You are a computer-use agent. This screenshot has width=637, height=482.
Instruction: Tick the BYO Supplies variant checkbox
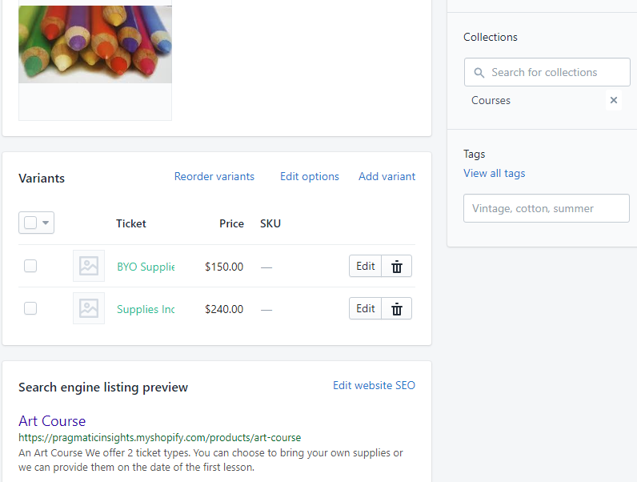tap(30, 266)
